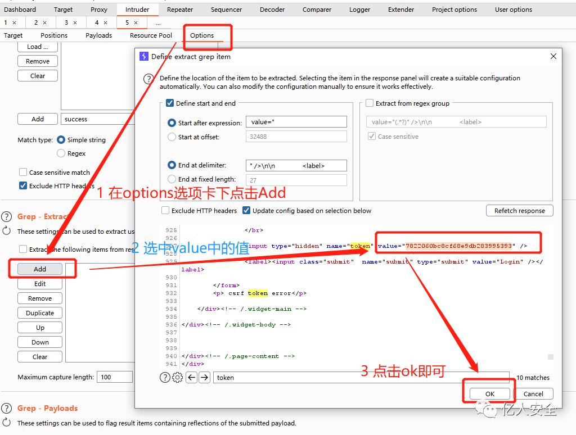Toggle Define start and end checkbox
This screenshot has height=435, width=576.
click(x=170, y=103)
